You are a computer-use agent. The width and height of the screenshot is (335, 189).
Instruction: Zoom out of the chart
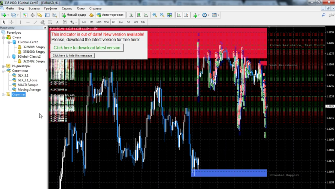pyautogui.click(x=162, y=15)
